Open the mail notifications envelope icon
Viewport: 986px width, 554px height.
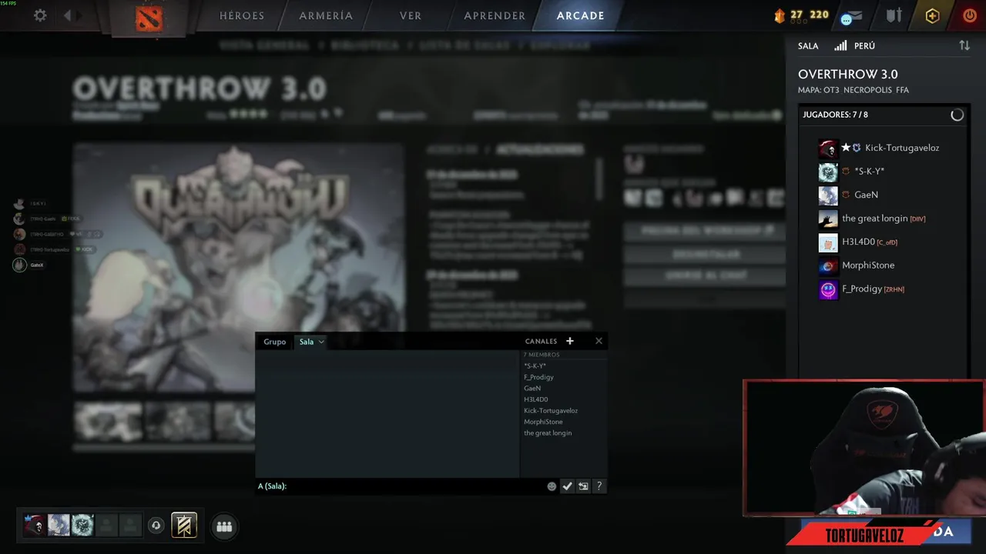click(x=851, y=17)
